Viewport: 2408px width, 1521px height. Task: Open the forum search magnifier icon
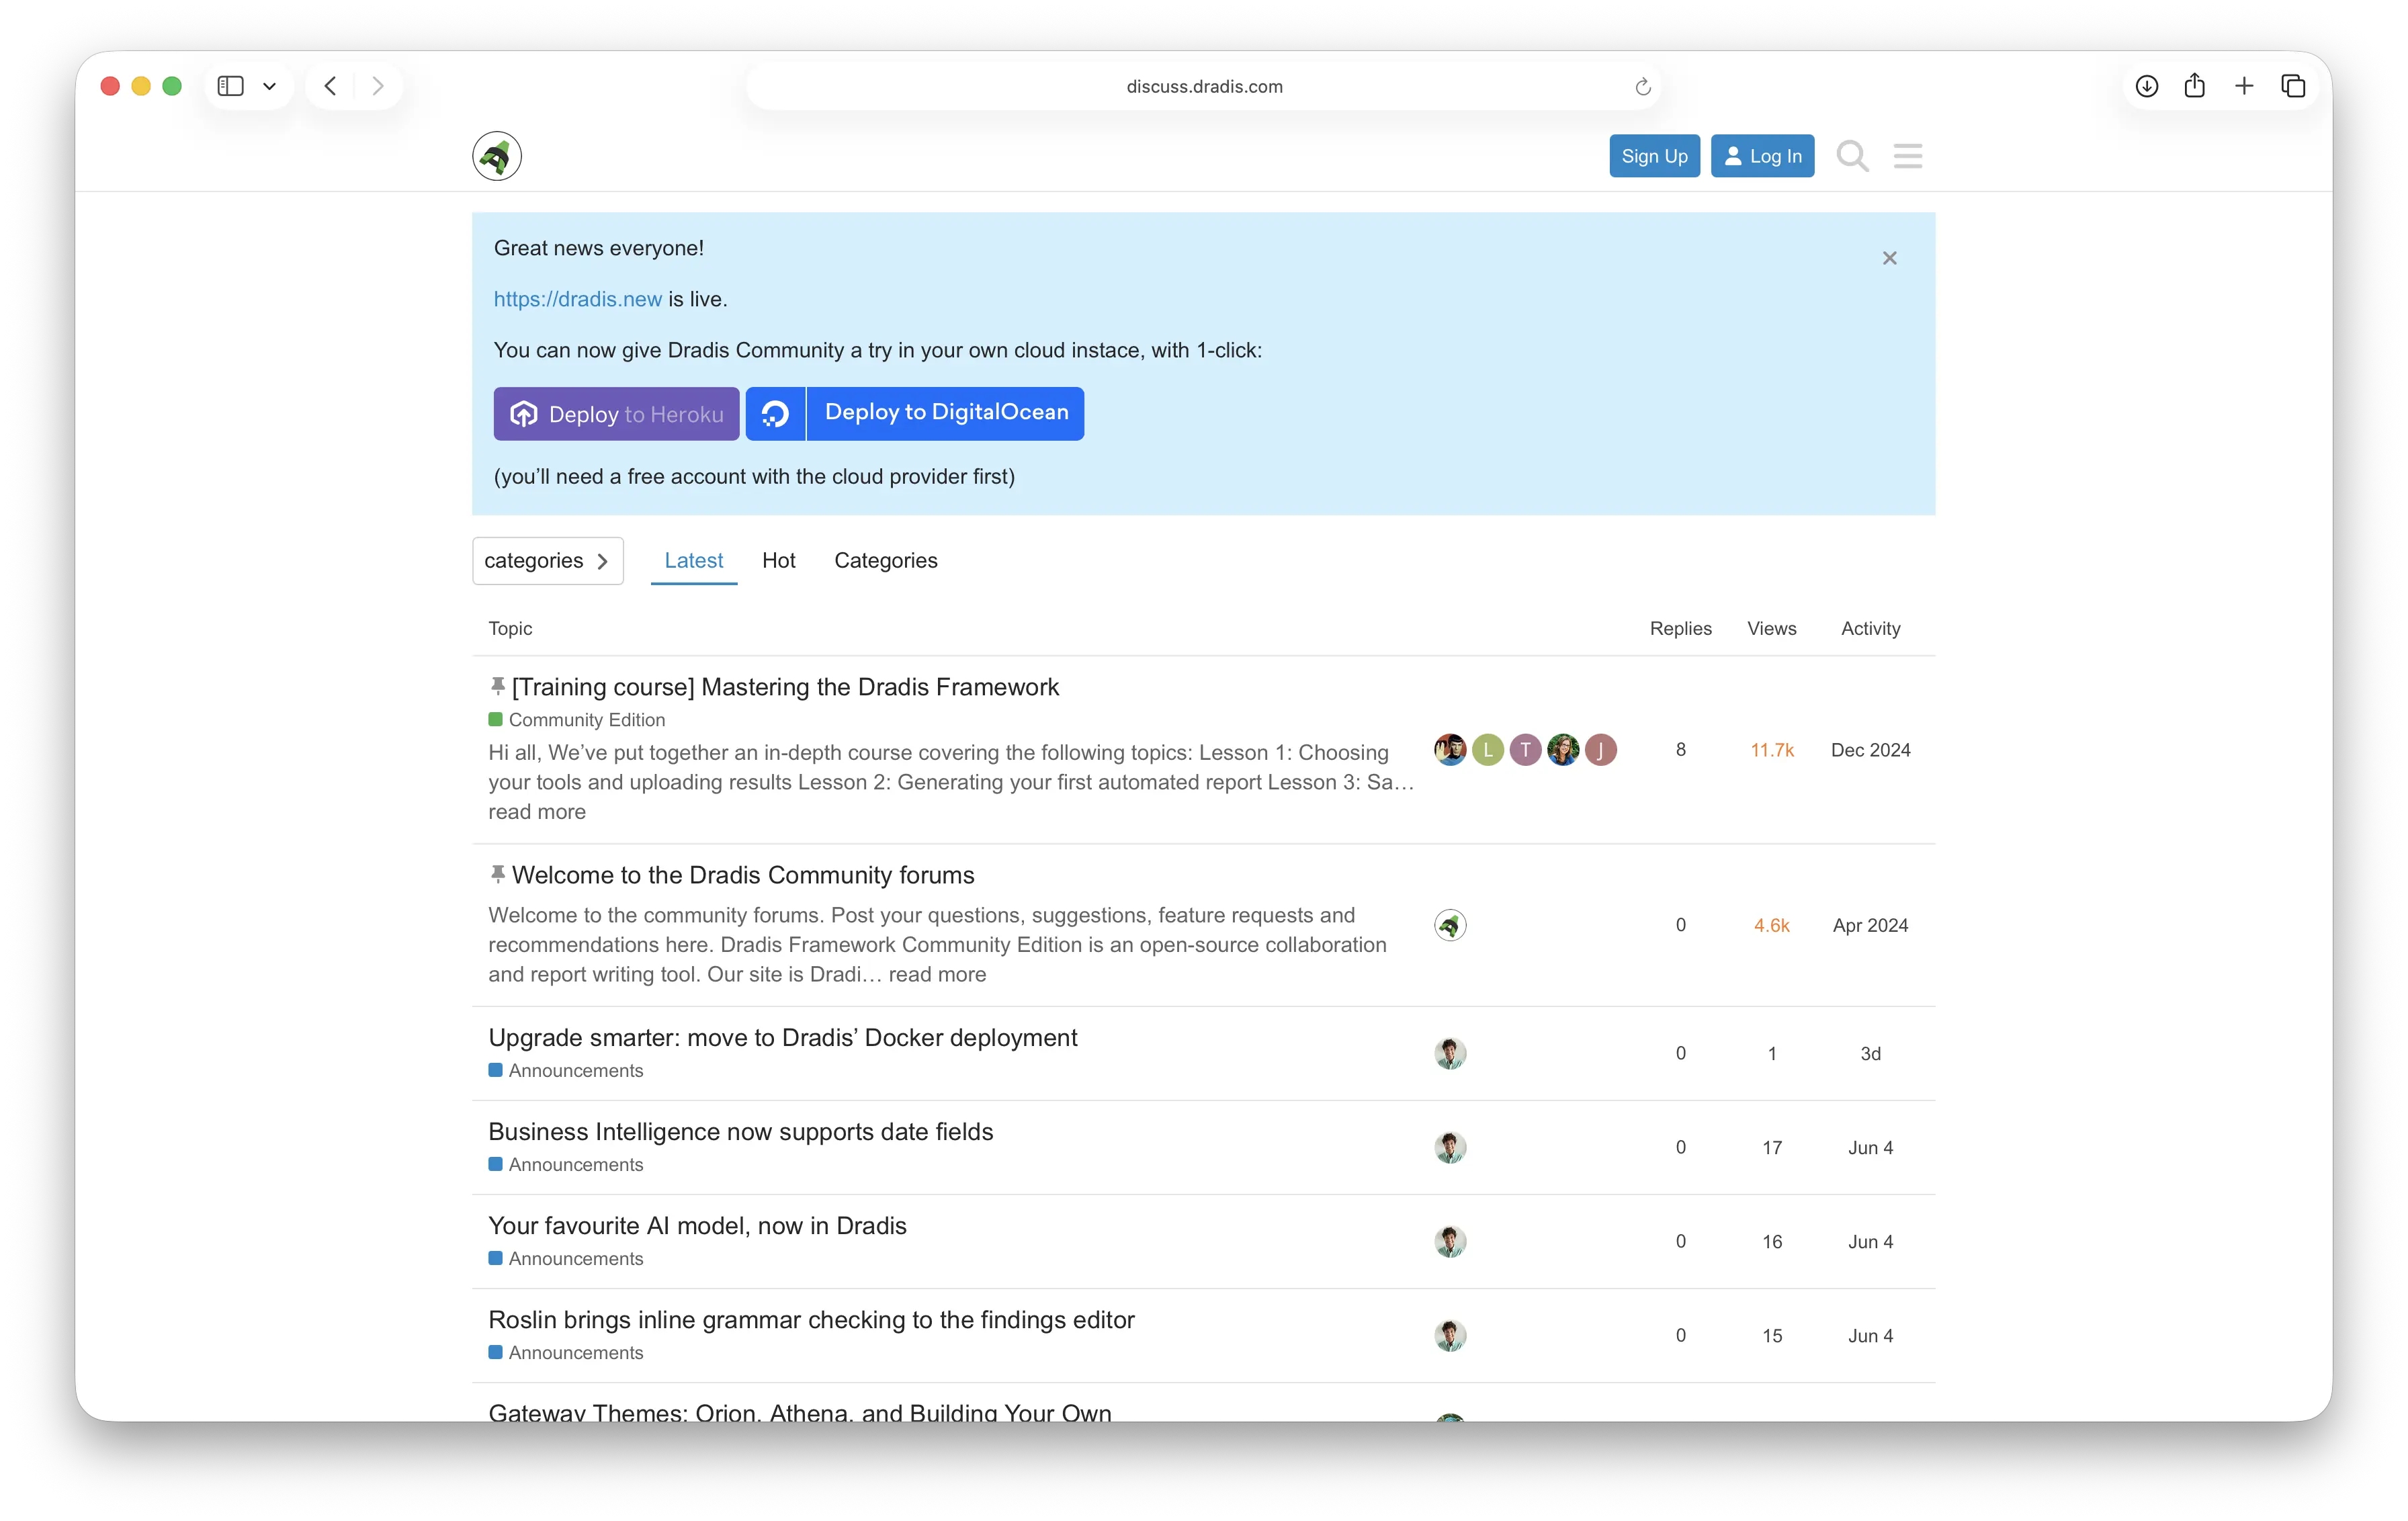[x=1852, y=156]
